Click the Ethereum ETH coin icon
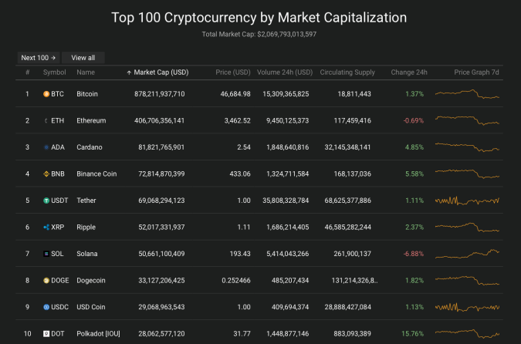The width and height of the screenshot is (521, 344). 46,120
